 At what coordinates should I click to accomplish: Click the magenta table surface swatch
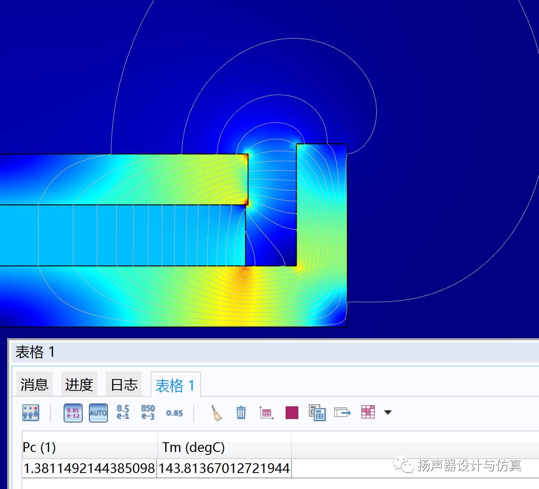[x=292, y=413]
